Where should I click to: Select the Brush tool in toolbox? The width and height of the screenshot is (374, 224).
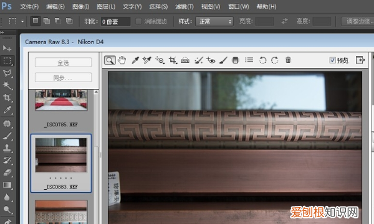7,136
